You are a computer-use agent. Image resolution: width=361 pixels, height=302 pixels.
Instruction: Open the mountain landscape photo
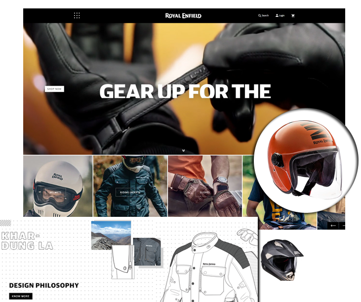[111, 234]
